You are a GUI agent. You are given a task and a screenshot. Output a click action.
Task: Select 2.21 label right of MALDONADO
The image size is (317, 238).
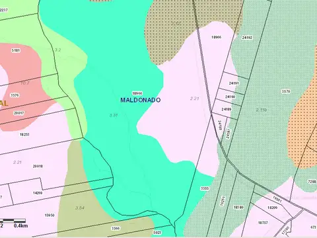(195, 99)
